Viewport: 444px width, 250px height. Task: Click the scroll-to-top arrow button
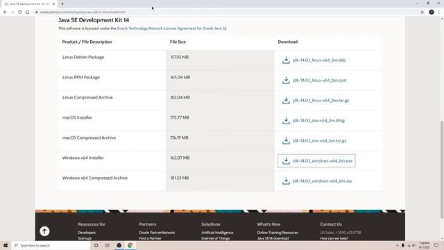(44, 231)
